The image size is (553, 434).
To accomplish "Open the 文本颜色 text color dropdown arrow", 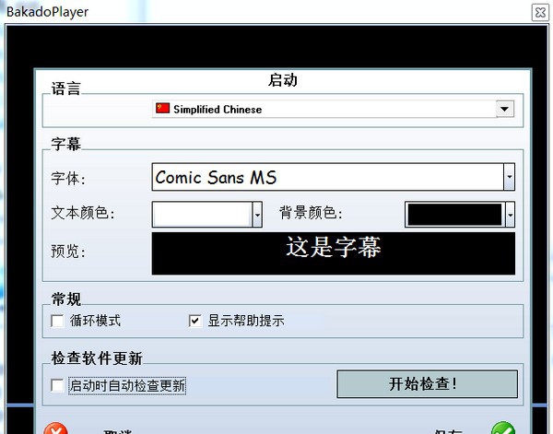I will point(257,215).
